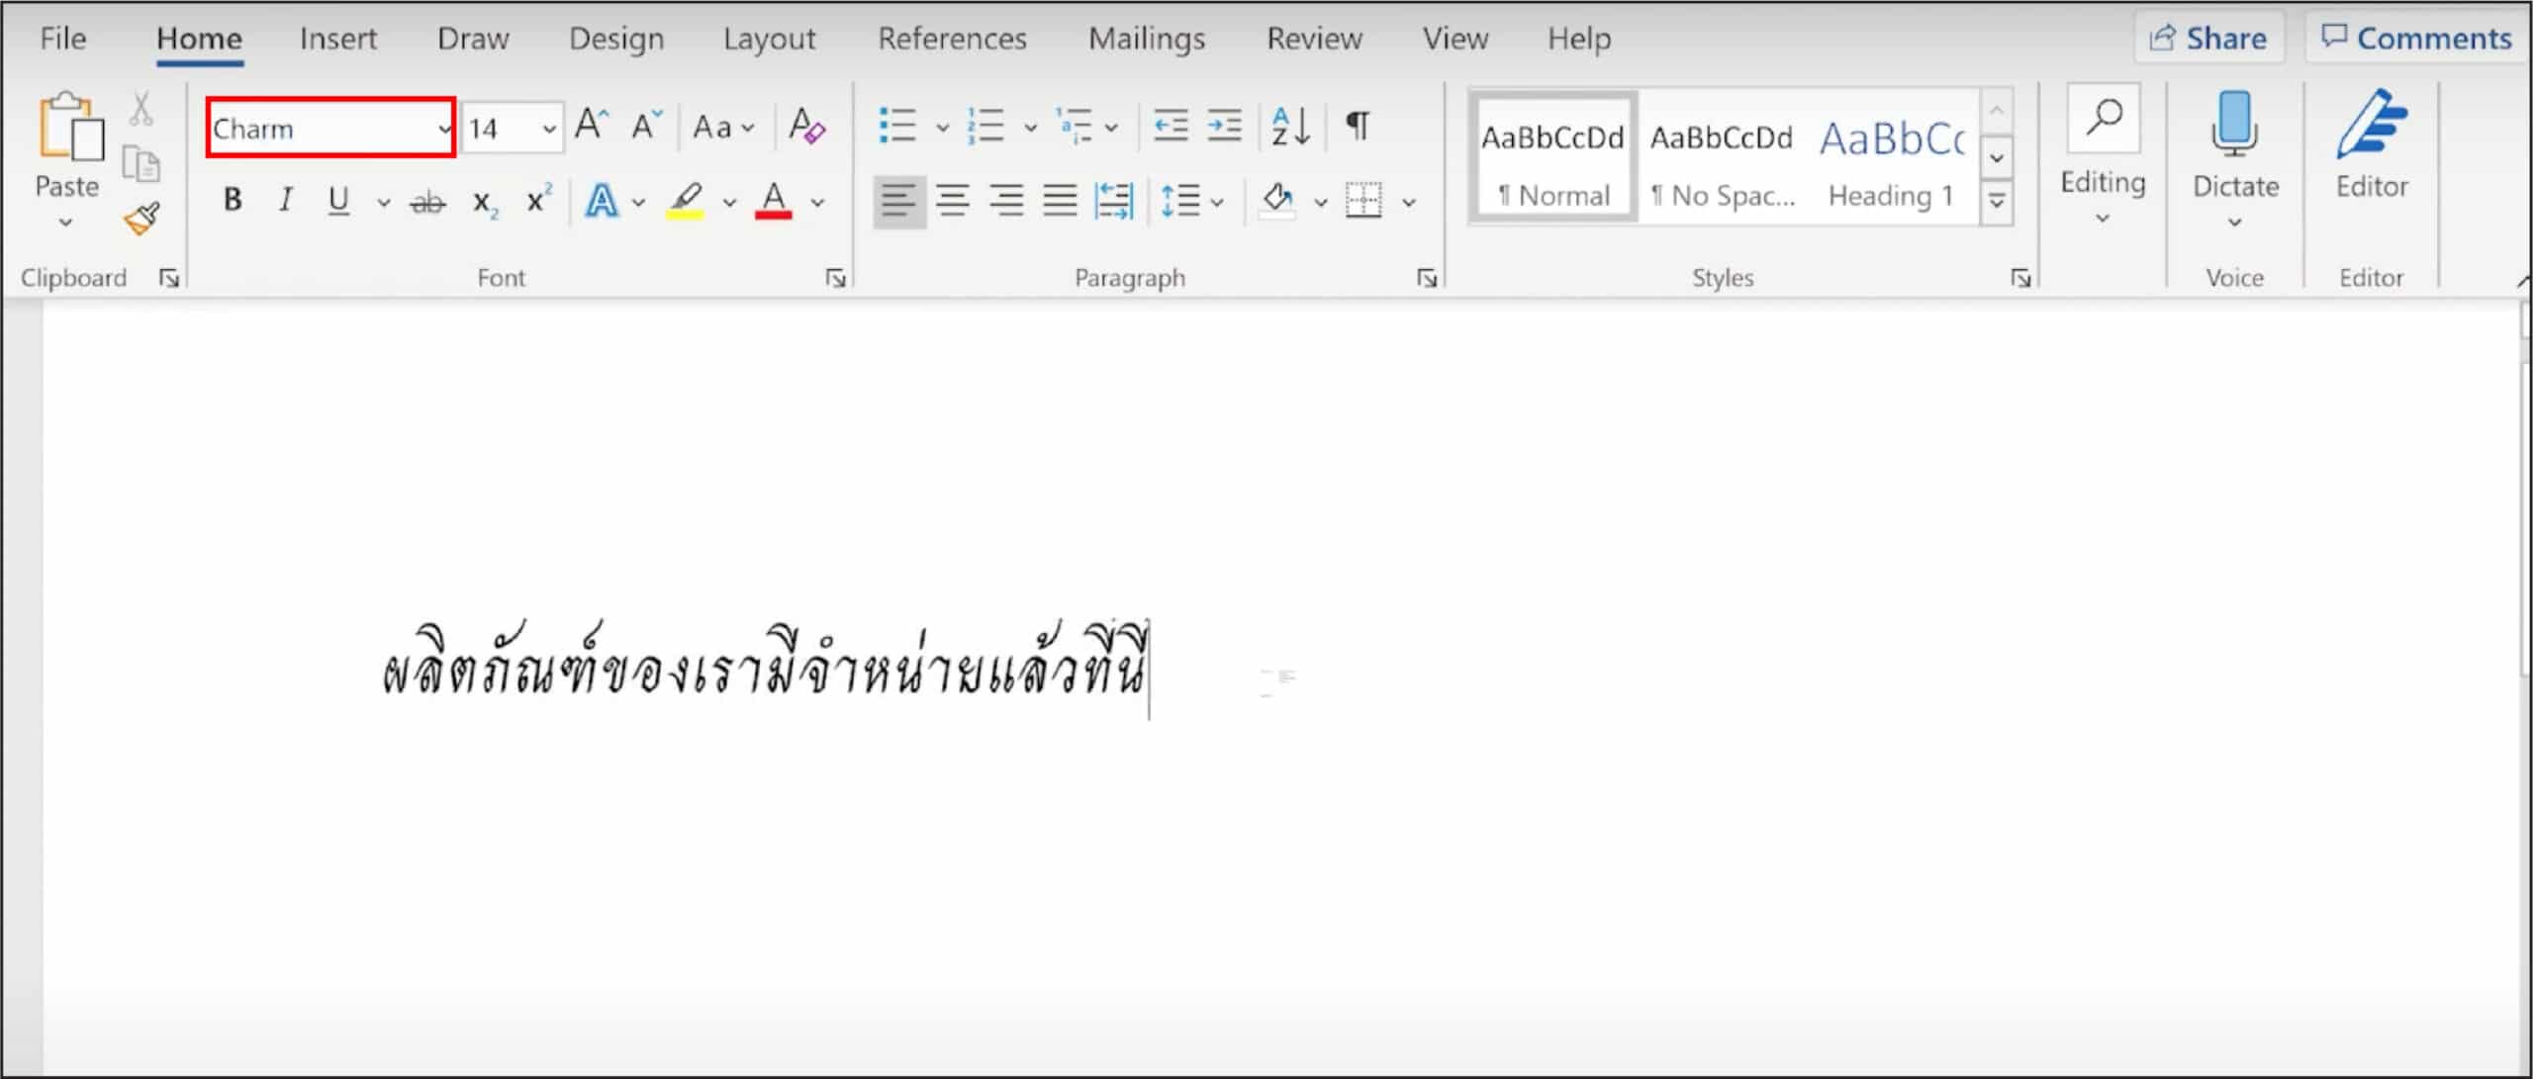Apply red font color
2533x1079 pixels.
tap(774, 201)
